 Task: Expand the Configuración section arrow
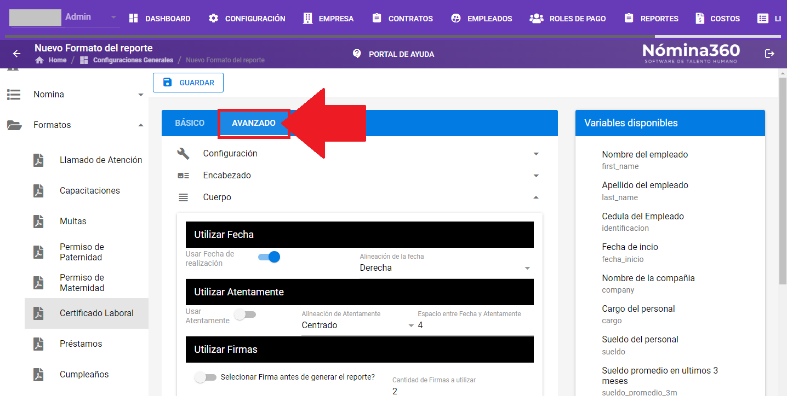pyautogui.click(x=536, y=154)
